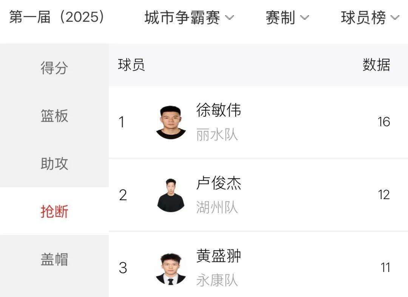Open team 湖州队 link
This screenshot has height=297, width=408.
(217, 207)
